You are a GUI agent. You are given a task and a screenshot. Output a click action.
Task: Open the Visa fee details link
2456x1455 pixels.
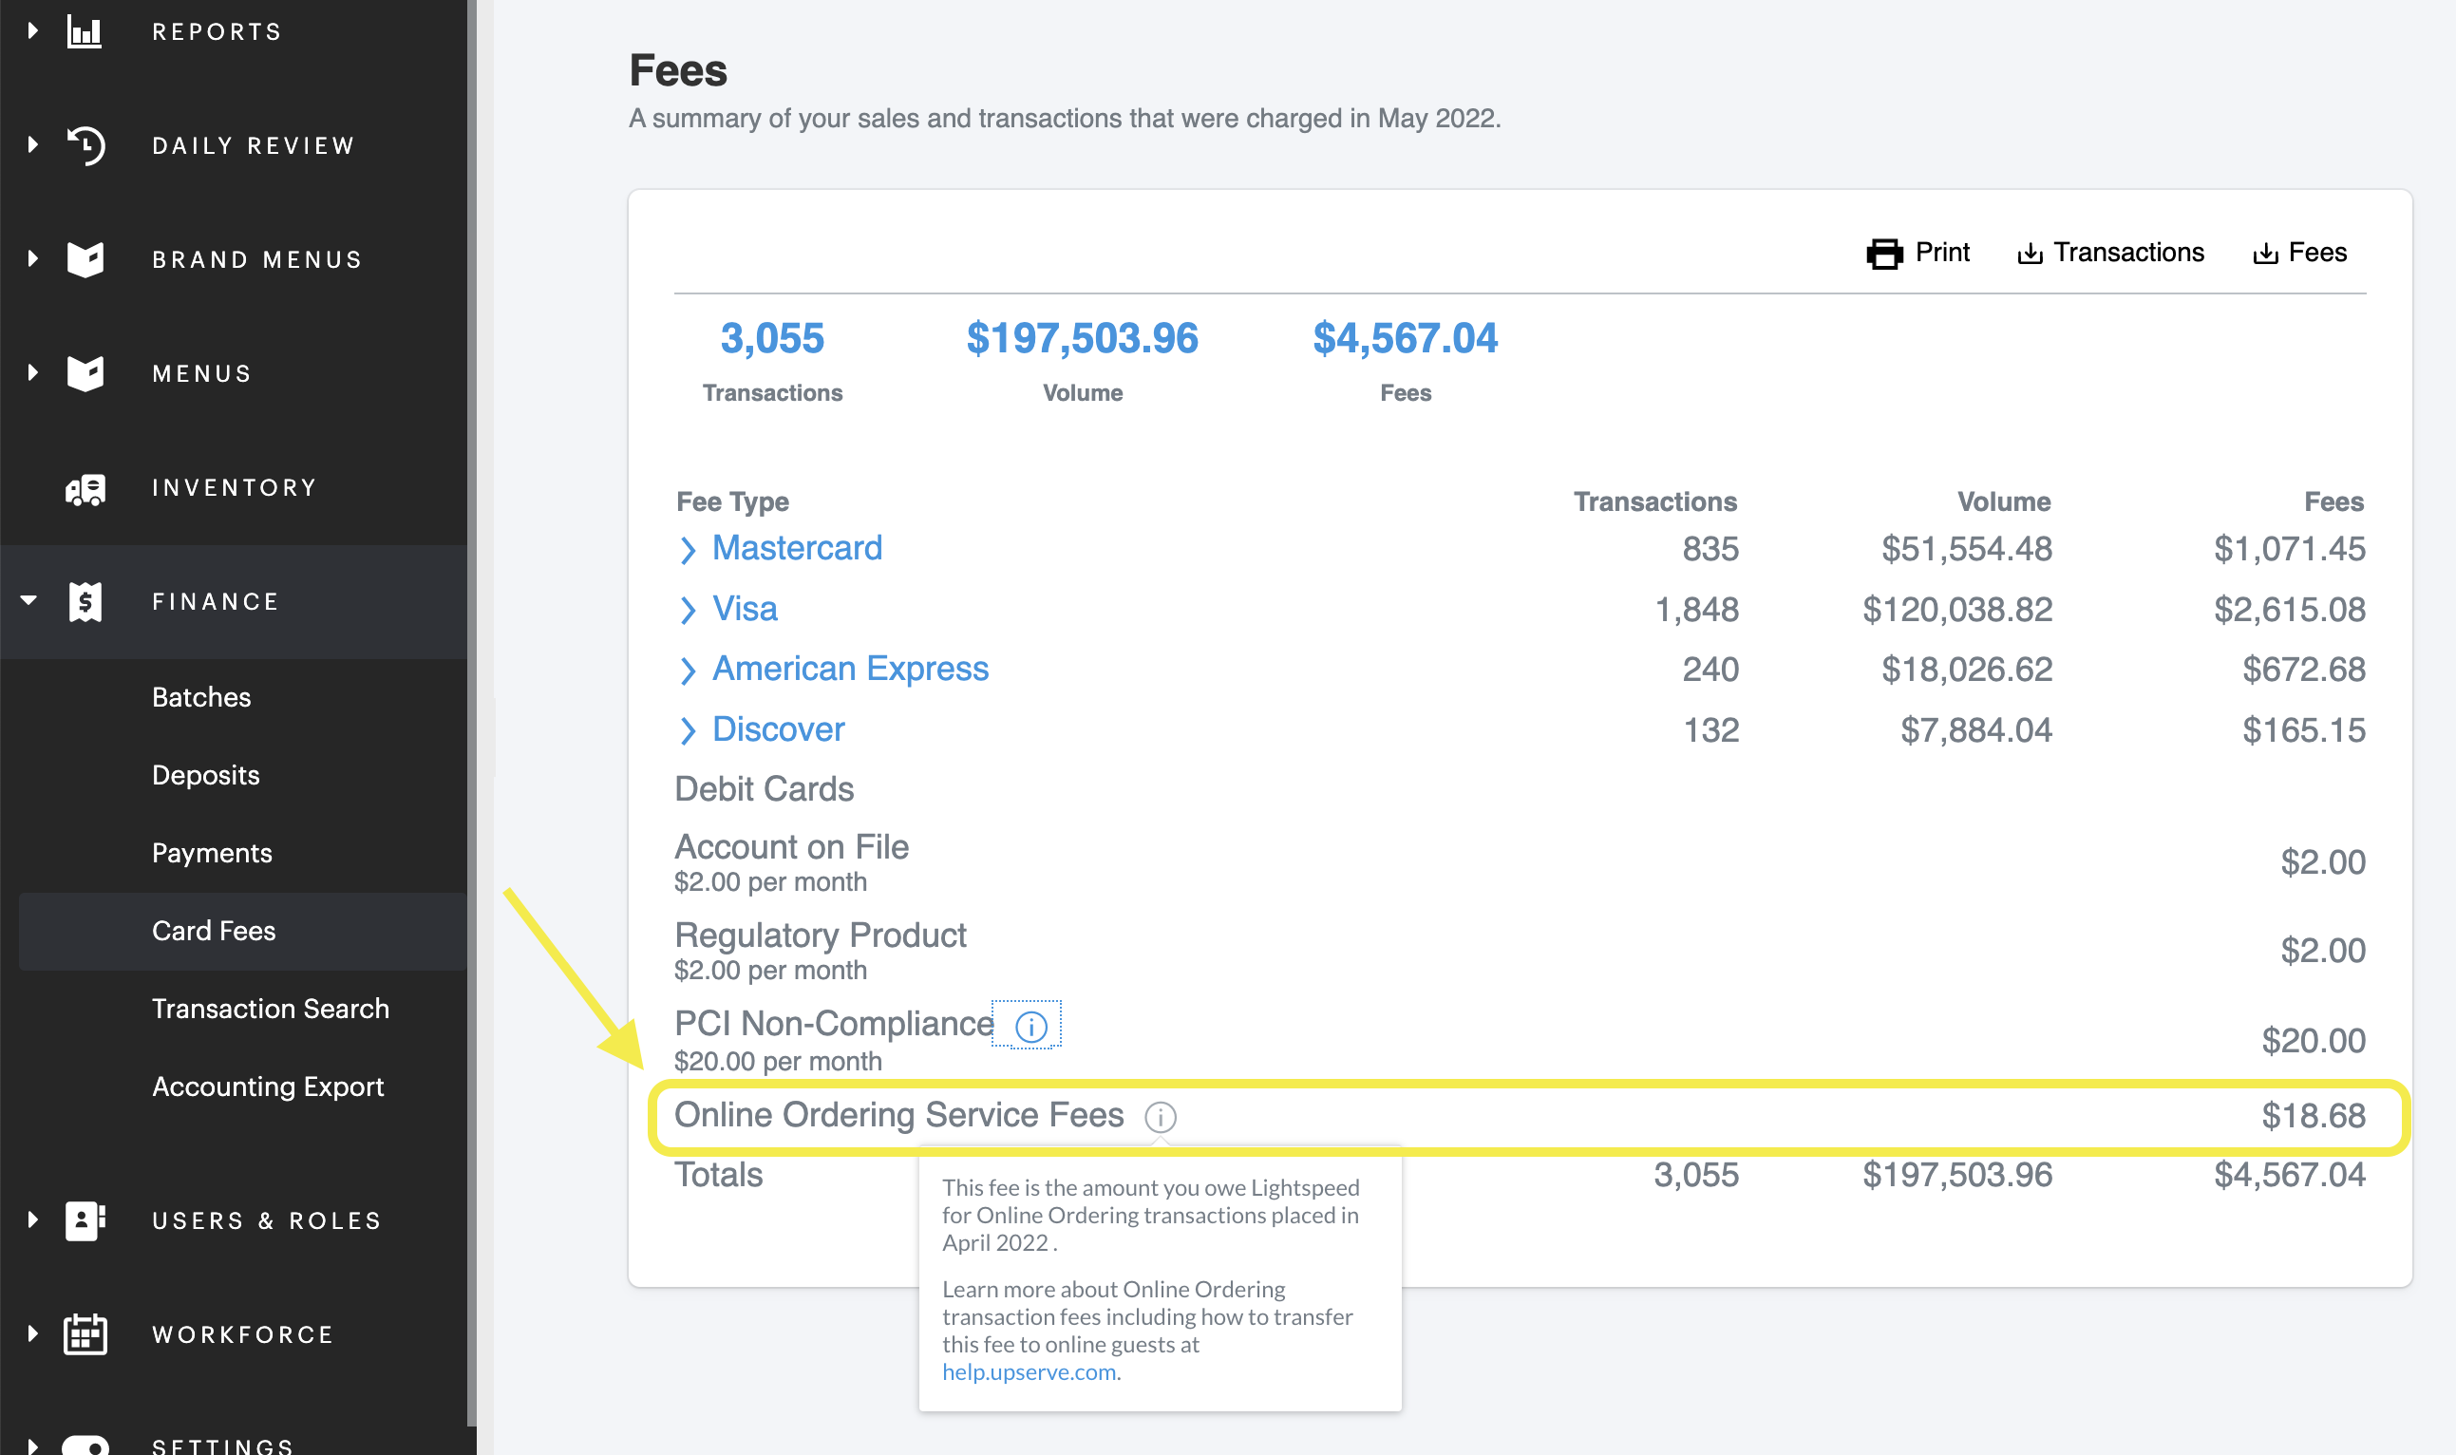(x=746, y=609)
